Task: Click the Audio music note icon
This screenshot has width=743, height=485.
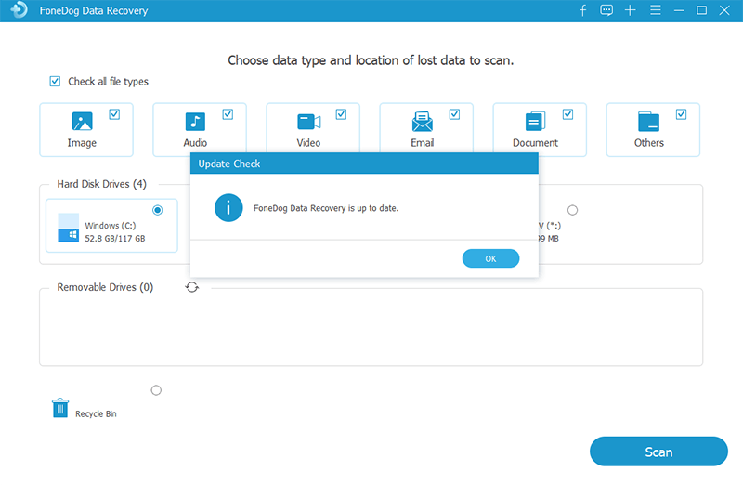Action: (x=195, y=122)
